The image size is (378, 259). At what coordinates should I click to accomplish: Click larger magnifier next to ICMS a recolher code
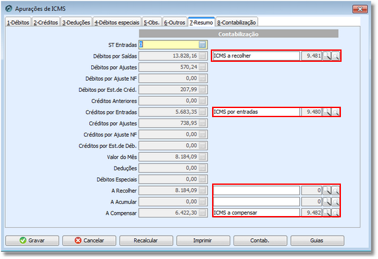coord(327,56)
